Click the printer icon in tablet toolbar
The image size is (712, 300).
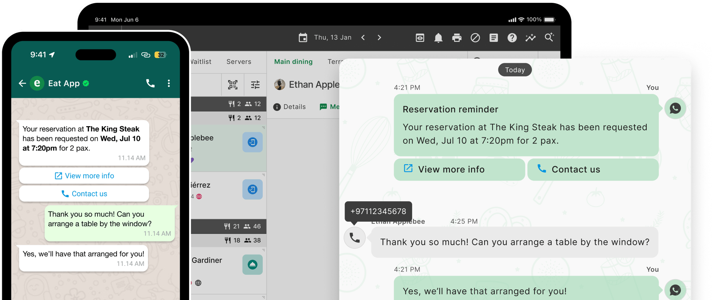coord(457,38)
